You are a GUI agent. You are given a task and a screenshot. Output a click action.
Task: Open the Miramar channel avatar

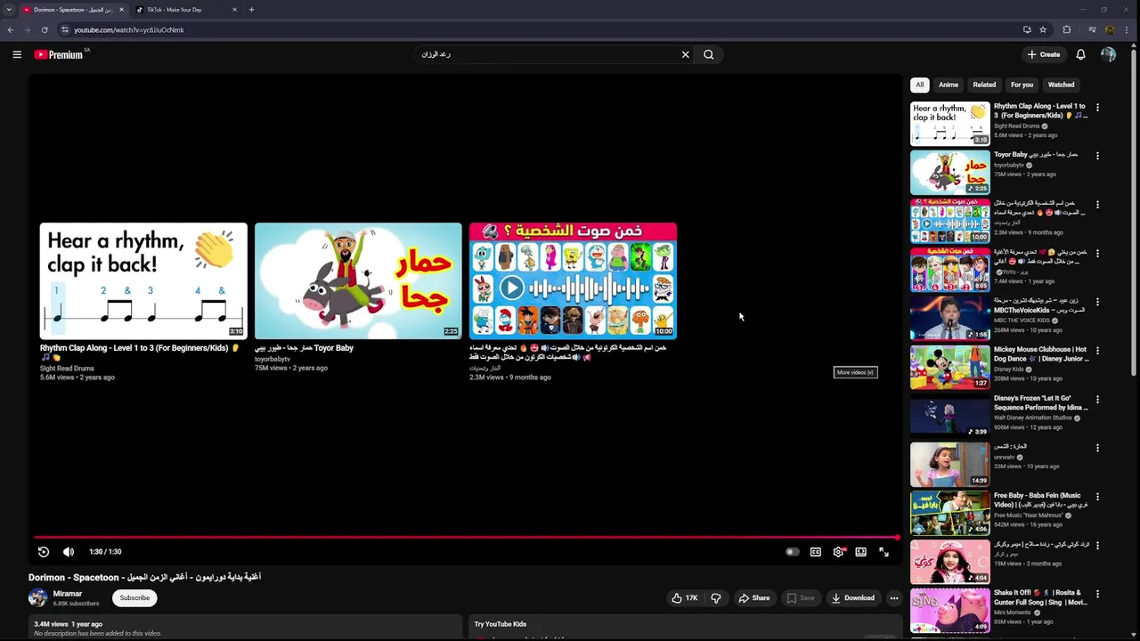point(37,598)
